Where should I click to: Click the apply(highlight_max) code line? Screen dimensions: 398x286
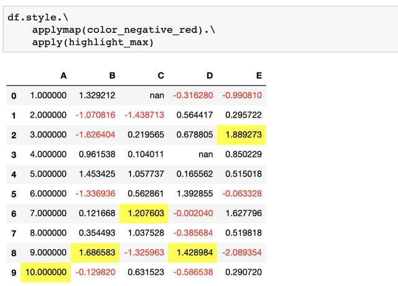(93, 42)
